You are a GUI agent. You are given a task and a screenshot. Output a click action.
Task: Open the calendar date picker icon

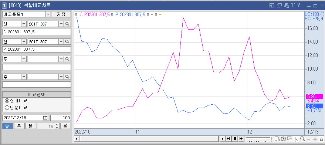point(45,118)
